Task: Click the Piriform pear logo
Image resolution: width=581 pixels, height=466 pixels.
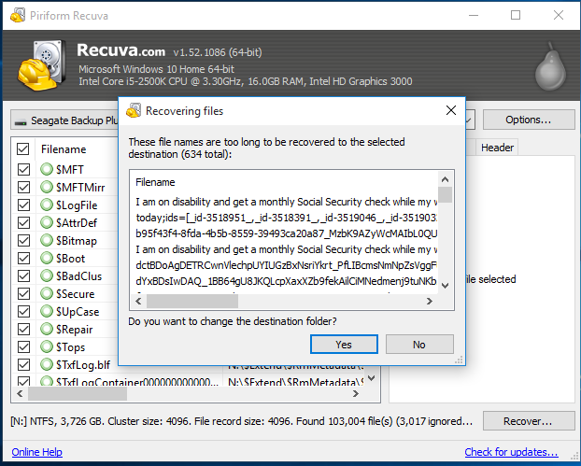Action: pyautogui.click(x=550, y=66)
